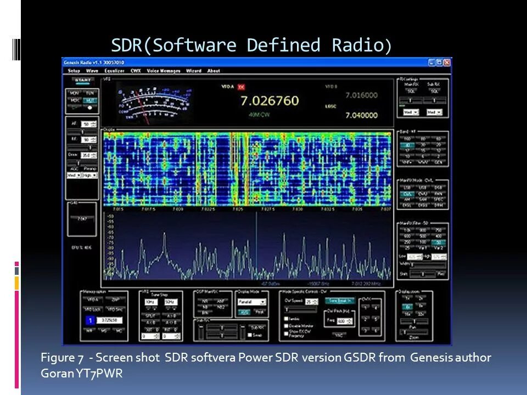This screenshot has width=527, height=395.
Task: Select the SPEC mode button
Action: tap(439, 200)
